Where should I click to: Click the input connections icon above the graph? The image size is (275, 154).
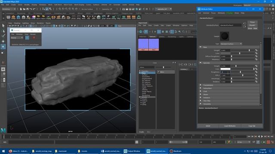(182, 65)
